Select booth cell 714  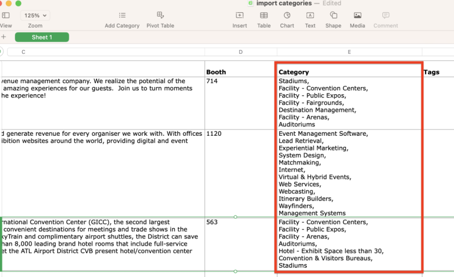(x=241, y=103)
